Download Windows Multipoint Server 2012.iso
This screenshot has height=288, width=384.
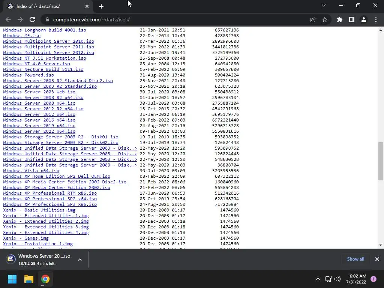[x=48, y=52]
